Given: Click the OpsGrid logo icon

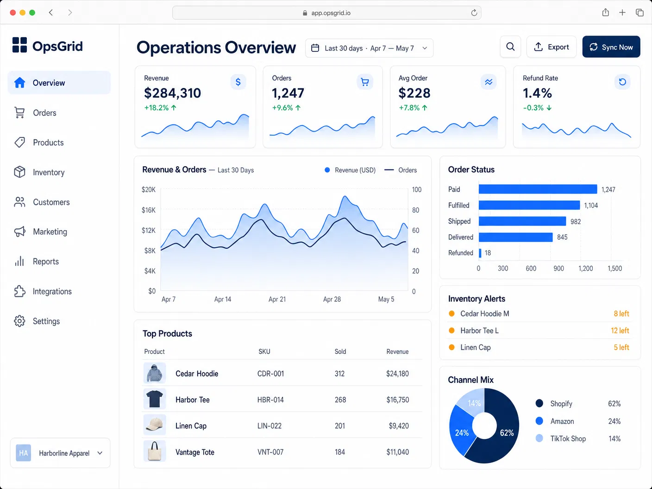Looking at the screenshot, I should coord(19,45).
